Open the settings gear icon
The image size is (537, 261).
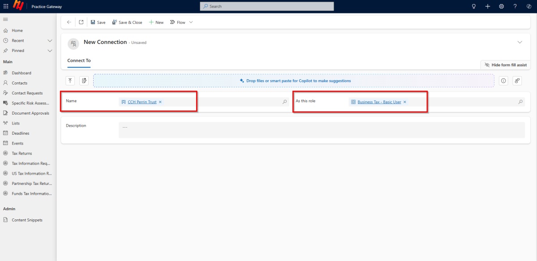[x=501, y=6]
